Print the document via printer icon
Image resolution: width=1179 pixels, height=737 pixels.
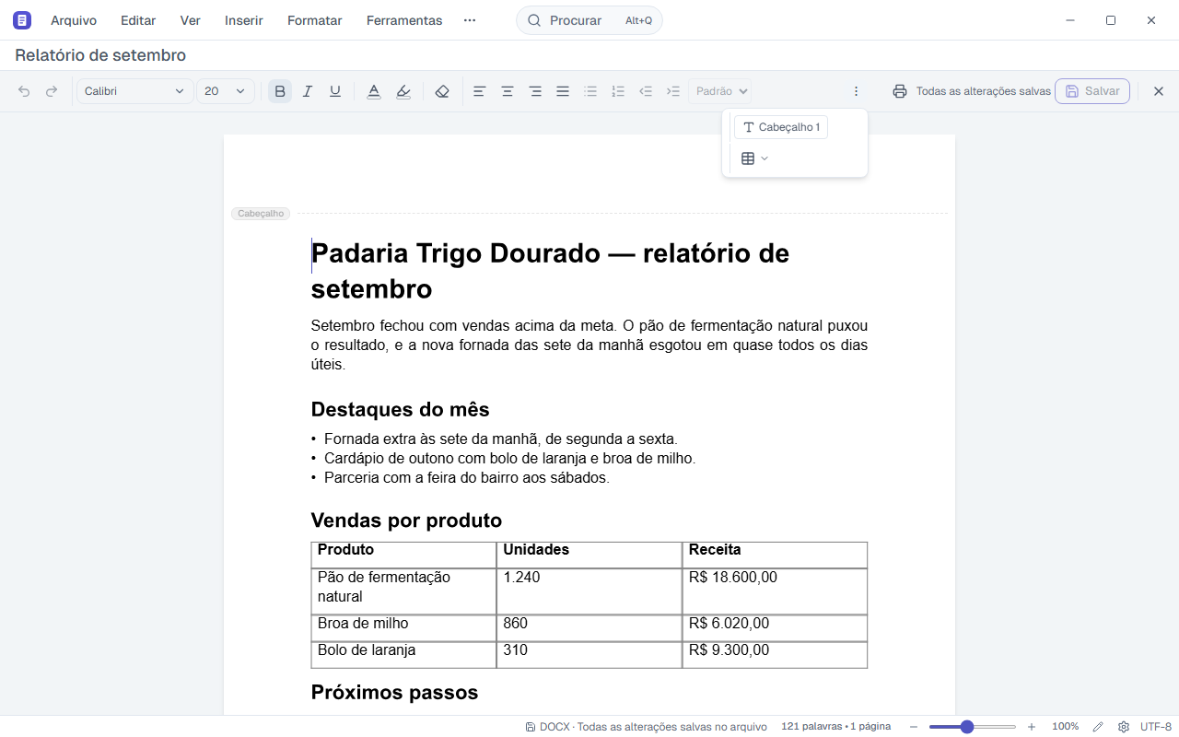pos(900,91)
